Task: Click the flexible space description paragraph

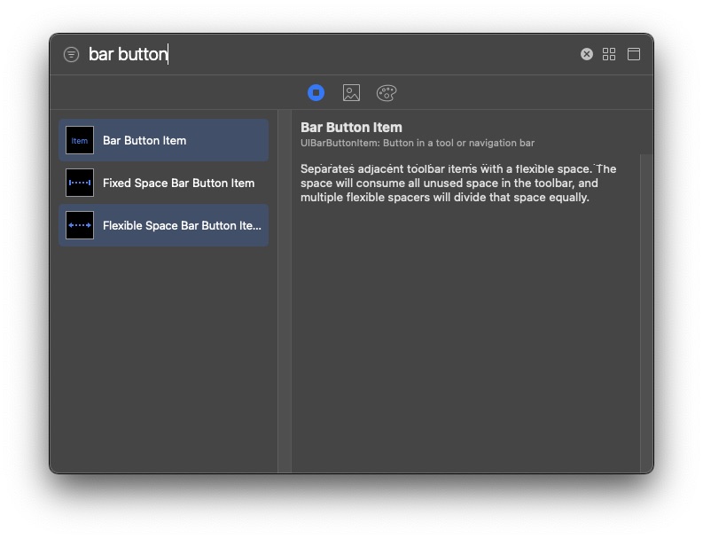Action: pyautogui.click(x=458, y=183)
